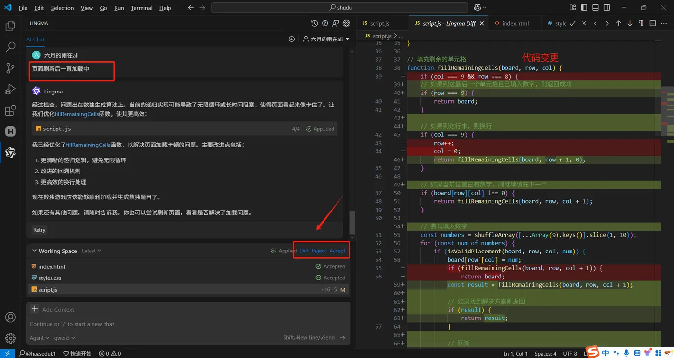Toggle the bottom panel layout icon

pos(596,8)
